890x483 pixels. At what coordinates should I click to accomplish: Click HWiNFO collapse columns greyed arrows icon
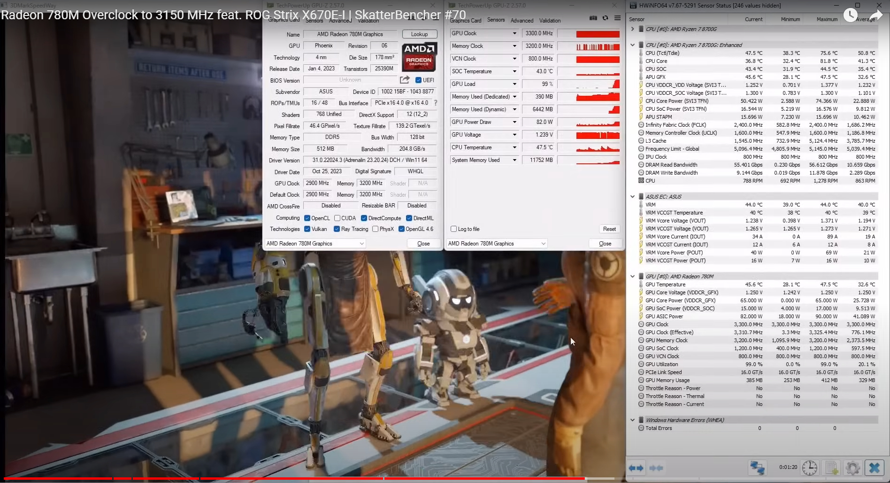(656, 468)
